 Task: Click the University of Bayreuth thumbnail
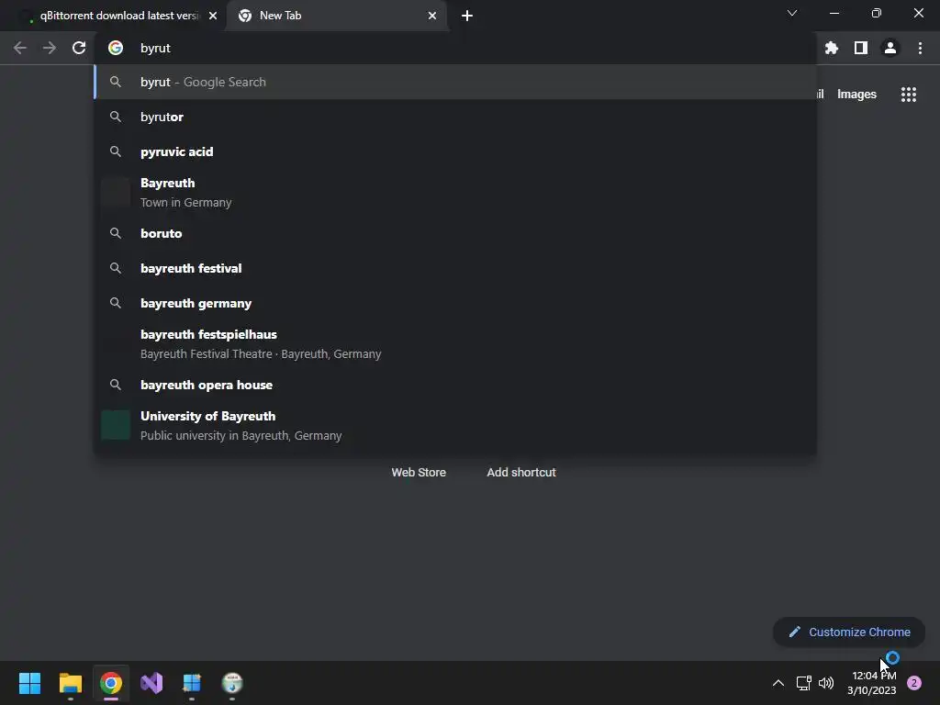[116, 425]
